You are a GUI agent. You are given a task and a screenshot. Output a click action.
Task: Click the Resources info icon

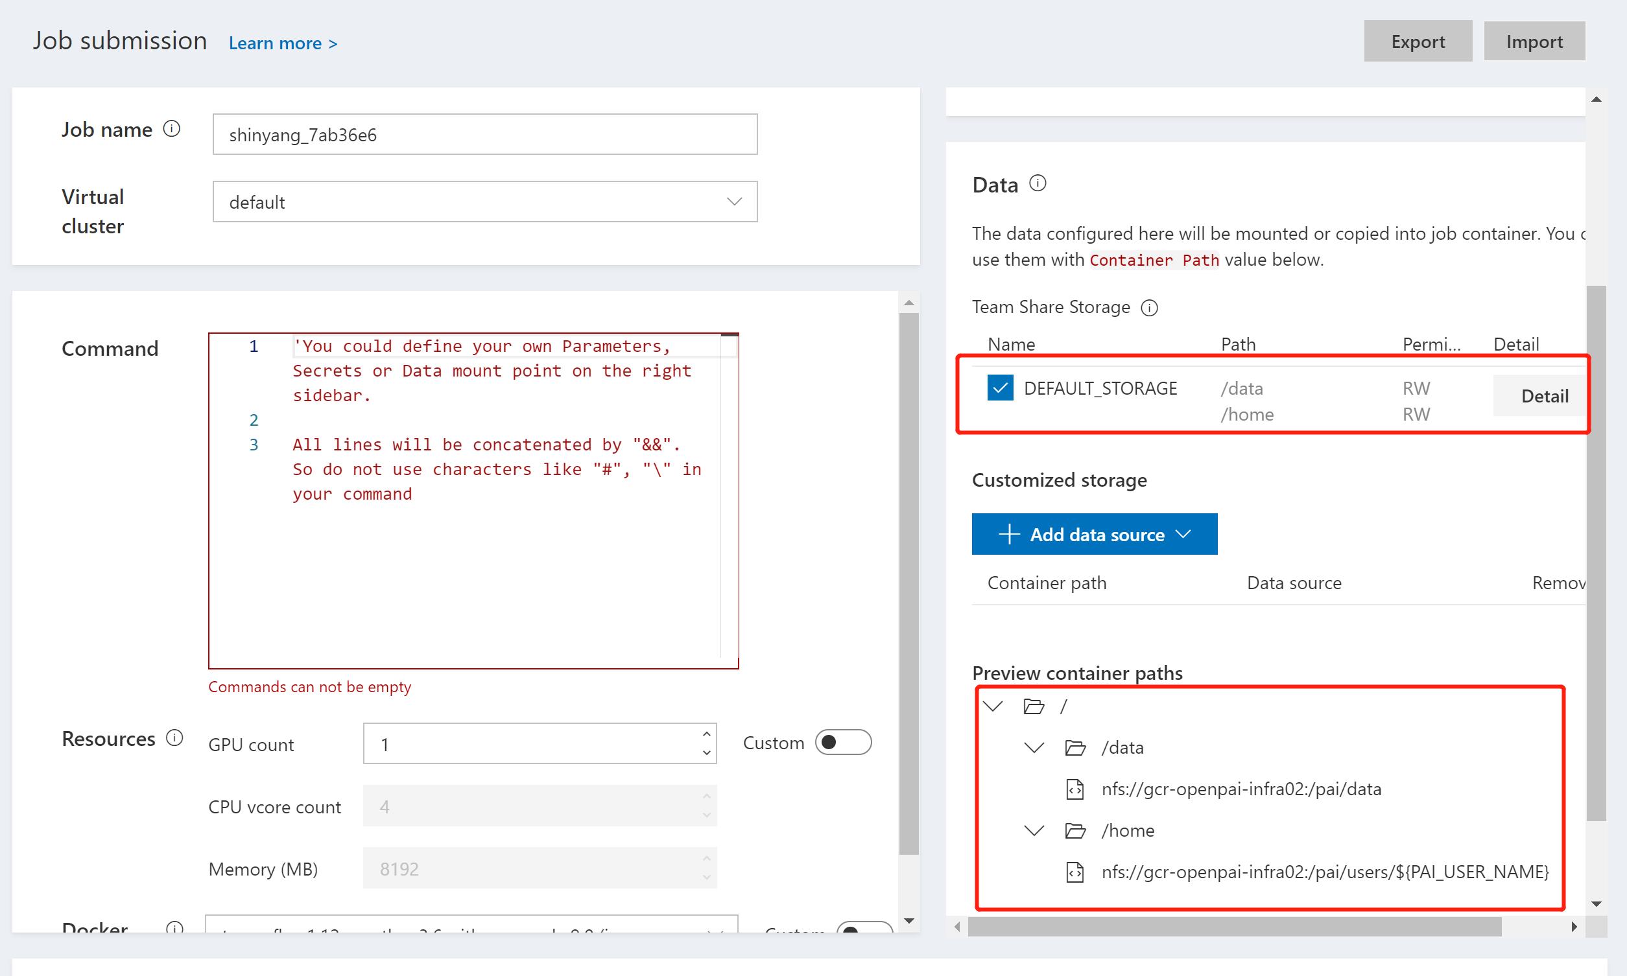tap(174, 738)
